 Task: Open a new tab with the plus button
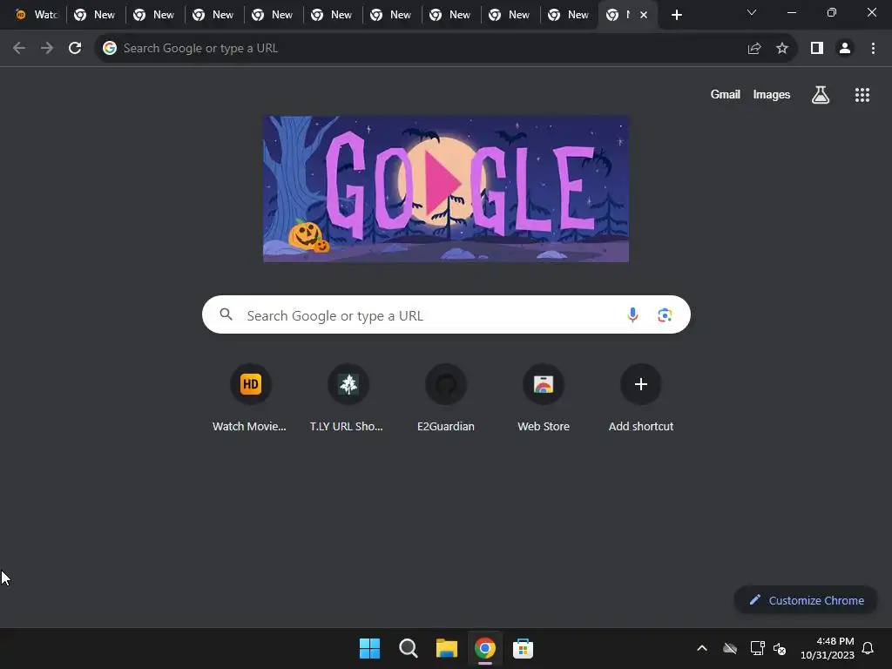coord(676,16)
